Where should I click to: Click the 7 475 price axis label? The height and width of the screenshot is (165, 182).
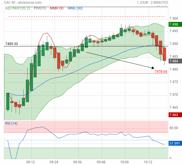(174, 82)
